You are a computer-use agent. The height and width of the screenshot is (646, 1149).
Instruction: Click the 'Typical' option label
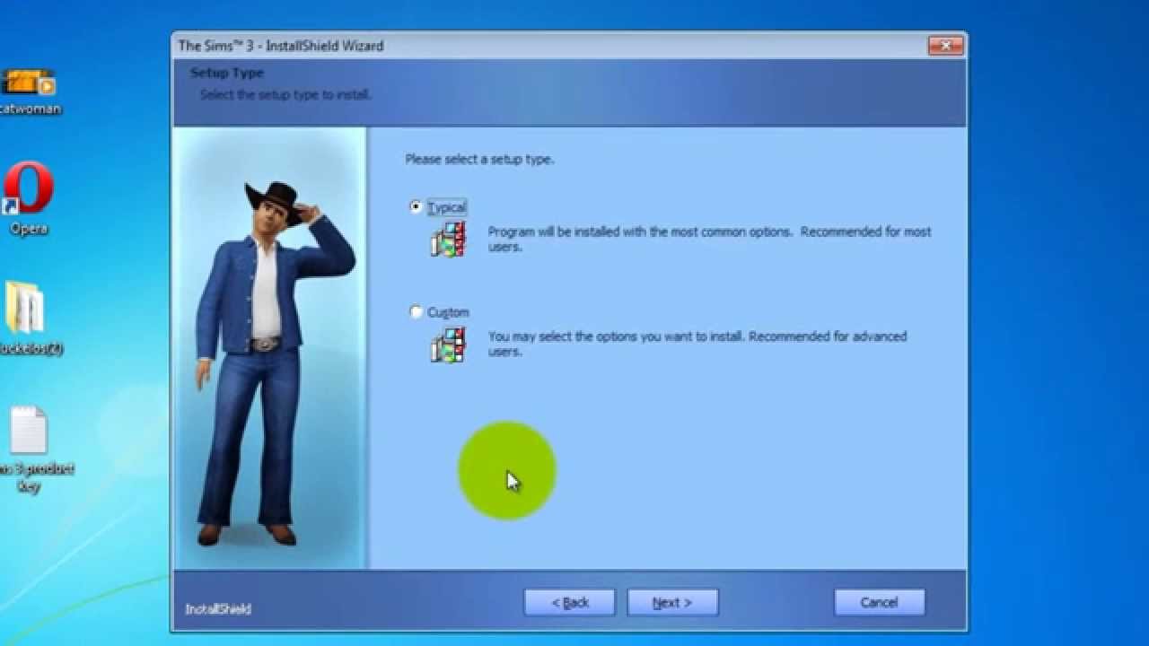[x=447, y=207]
